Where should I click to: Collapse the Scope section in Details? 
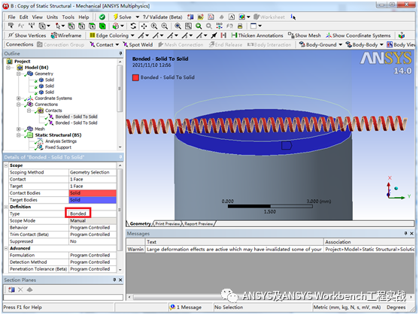tap(6, 165)
